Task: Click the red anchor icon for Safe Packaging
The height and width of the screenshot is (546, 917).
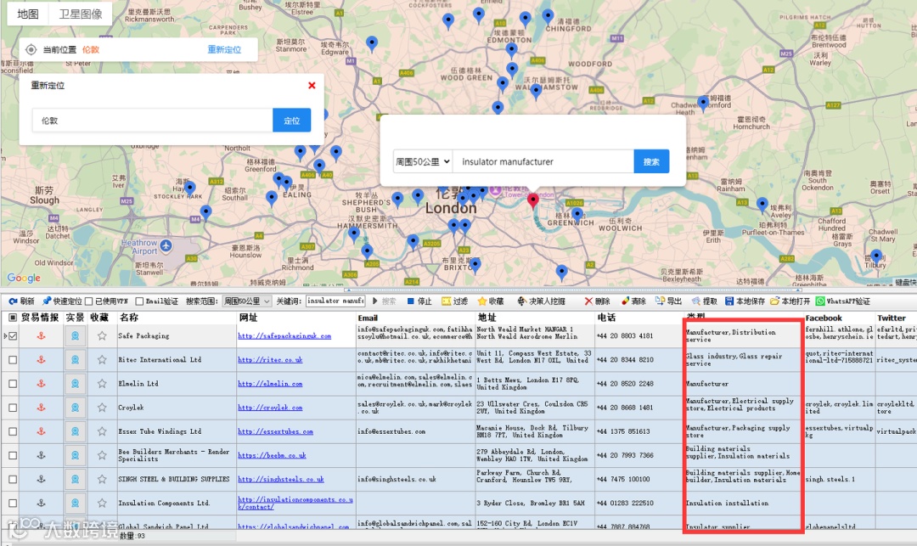Action: 41,335
